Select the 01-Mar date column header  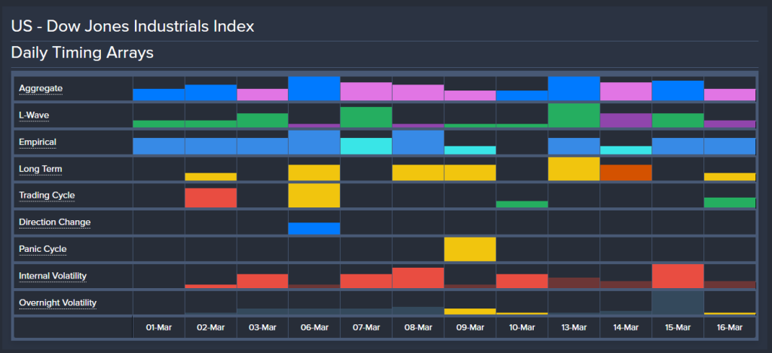click(159, 327)
